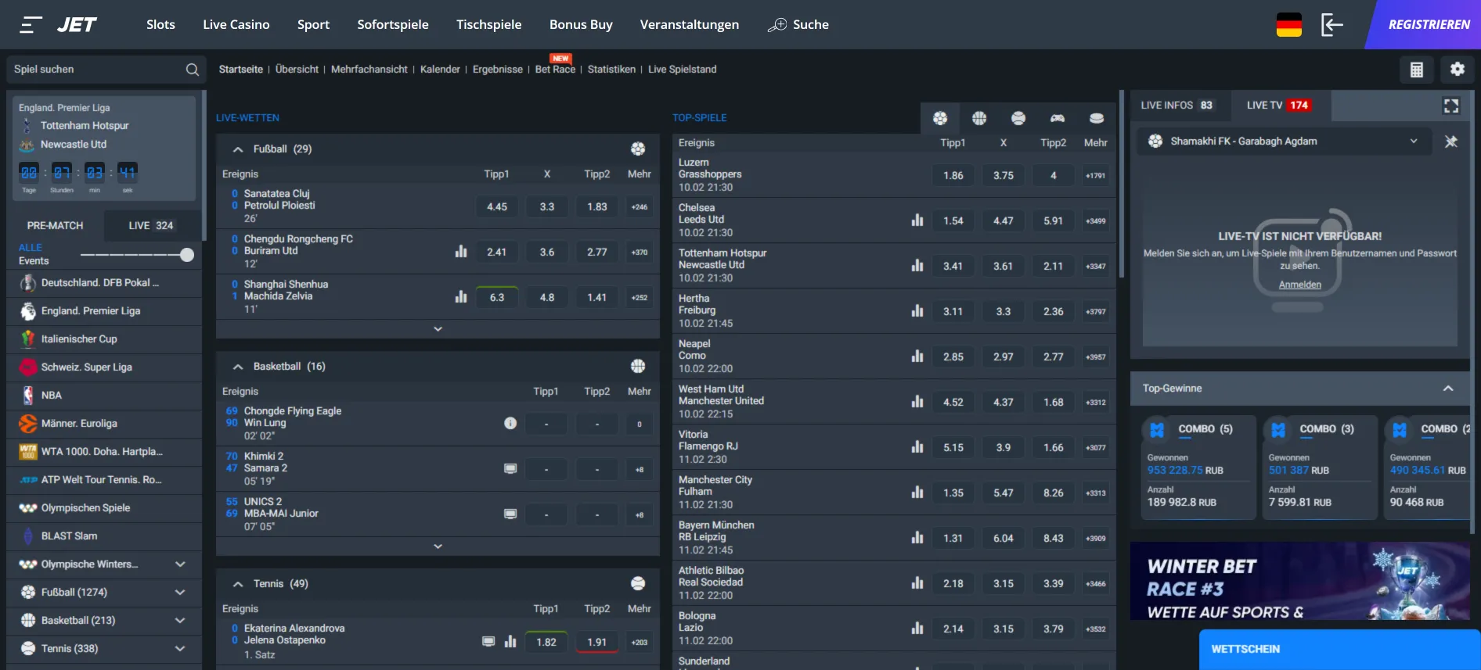The width and height of the screenshot is (1481, 670).
Task: Open fullscreen icon in Live TV panel
Action: 1451,106
